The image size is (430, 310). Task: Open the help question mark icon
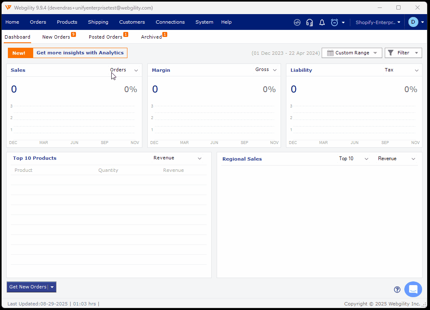click(397, 290)
